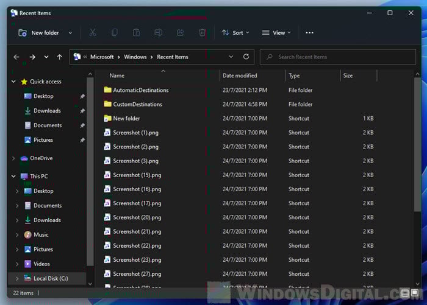
Task: Collapse the This PC tree node
Action: pyautogui.click(x=13, y=176)
